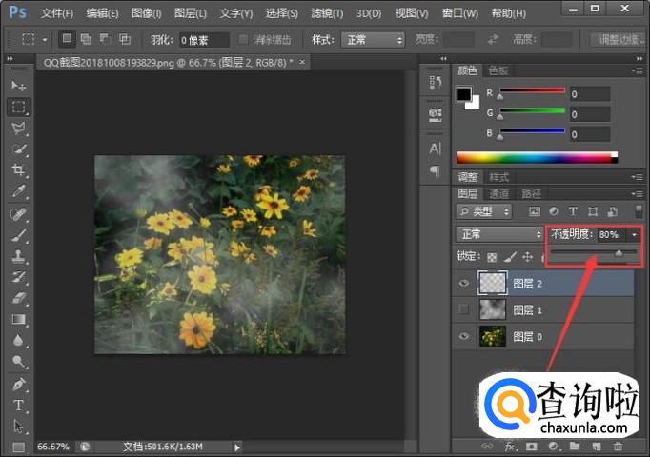Select the Move tool

coord(19,86)
